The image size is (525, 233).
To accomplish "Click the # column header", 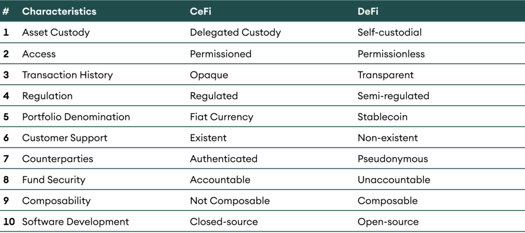I will pos(6,11).
